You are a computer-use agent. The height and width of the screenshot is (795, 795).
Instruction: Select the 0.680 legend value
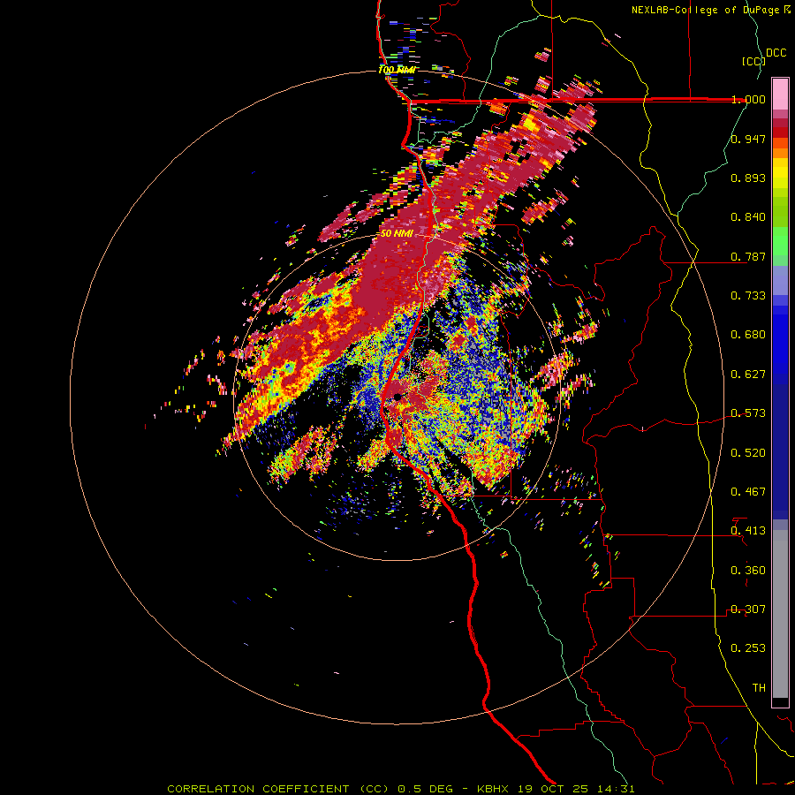coord(748,335)
